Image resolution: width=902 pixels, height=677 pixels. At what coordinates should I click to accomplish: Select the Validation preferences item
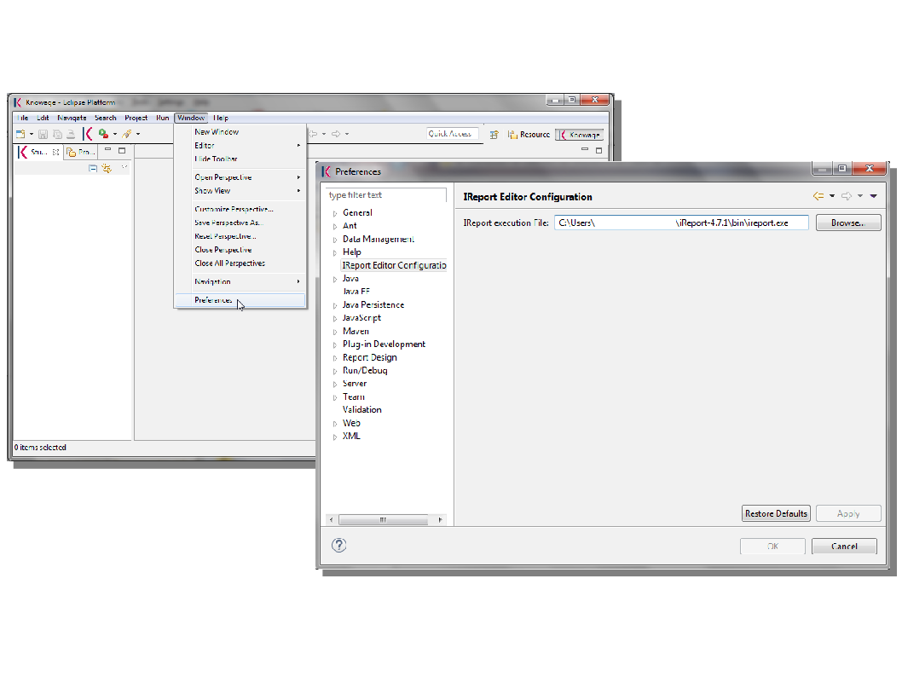(361, 410)
